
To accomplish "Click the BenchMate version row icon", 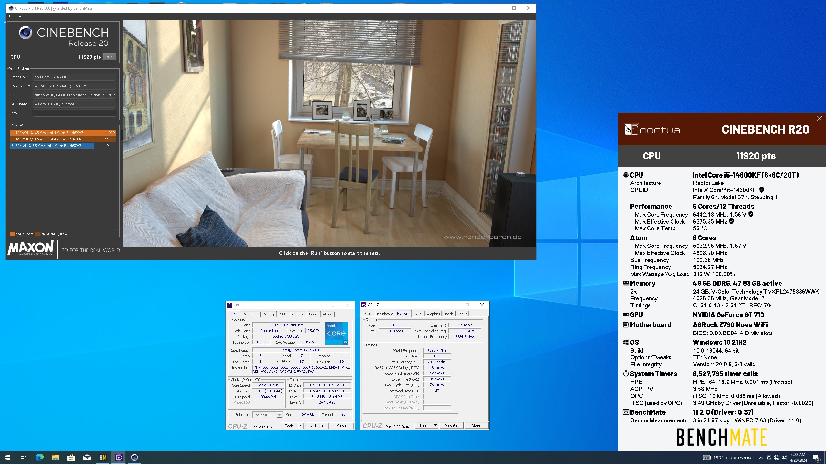I will (x=626, y=412).
